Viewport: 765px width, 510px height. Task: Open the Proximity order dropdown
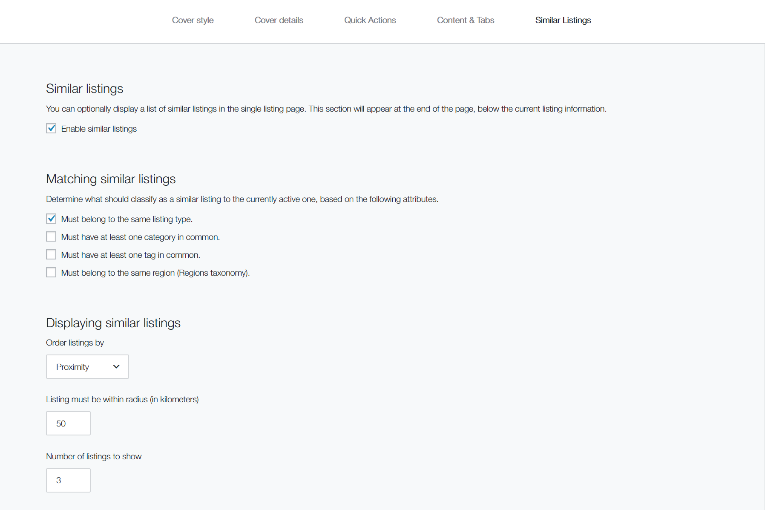pyautogui.click(x=87, y=366)
